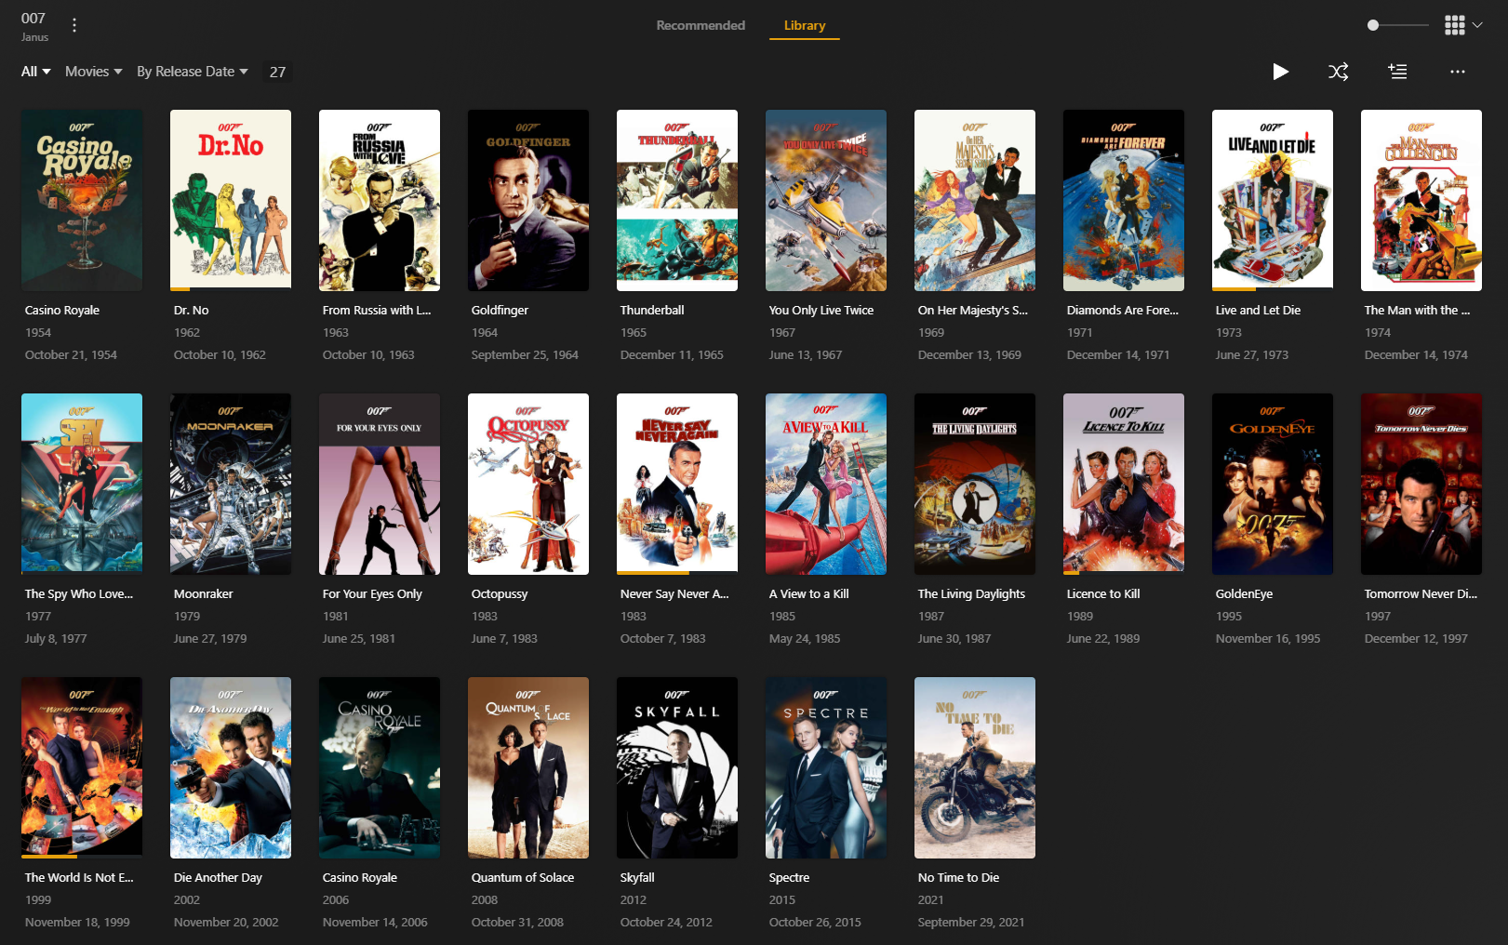Open the Goldfinger poster

[x=528, y=200]
